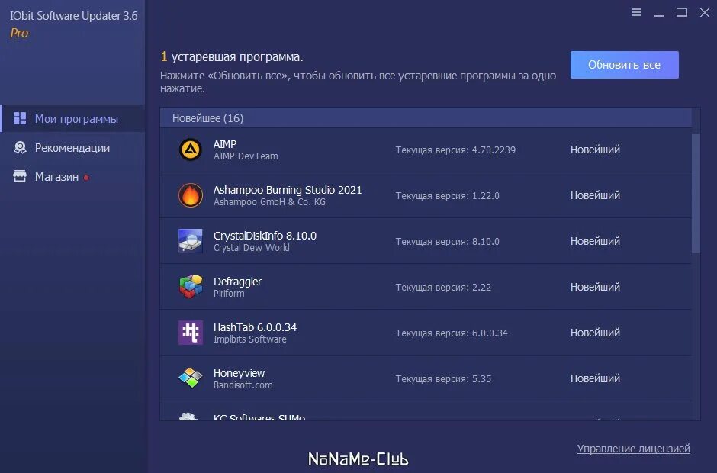Image resolution: width=717 pixels, height=473 pixels.
Task: Maximize the IObit Updater window
Action: tap(681, 12)
